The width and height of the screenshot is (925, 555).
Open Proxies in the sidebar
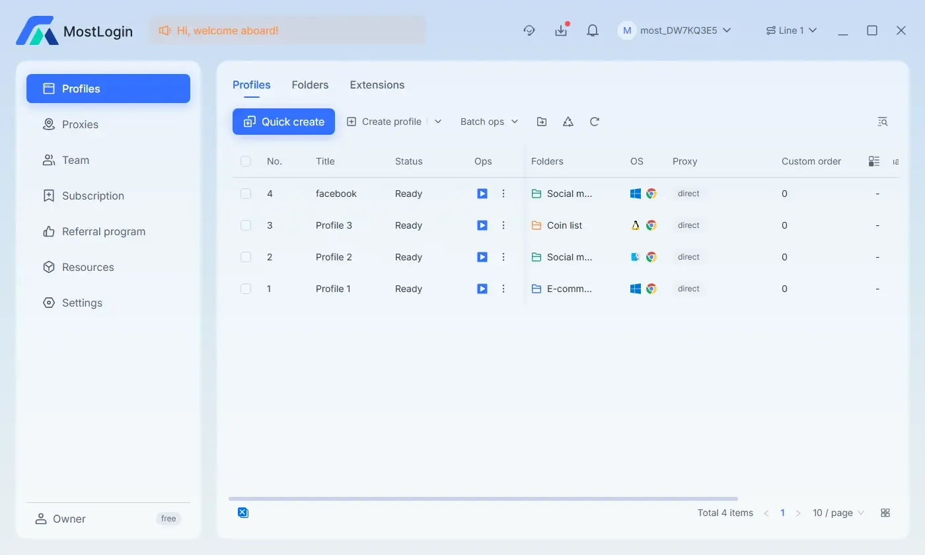(x=108, y=124)
